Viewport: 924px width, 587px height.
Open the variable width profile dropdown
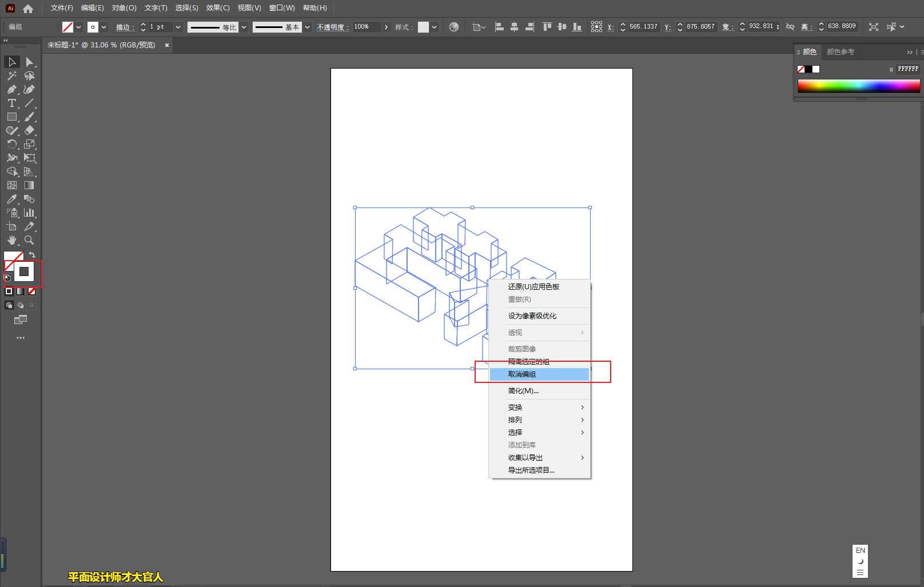click(244, 27)
